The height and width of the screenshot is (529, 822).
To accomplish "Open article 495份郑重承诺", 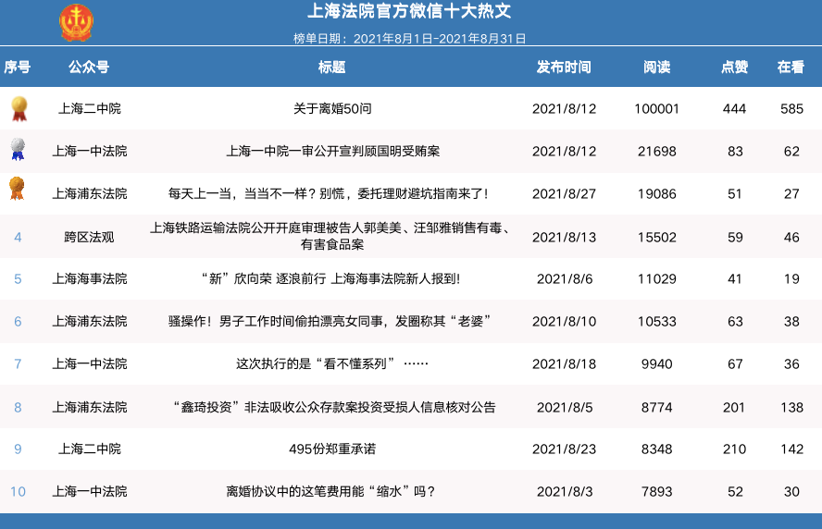I will coord(332,449).
